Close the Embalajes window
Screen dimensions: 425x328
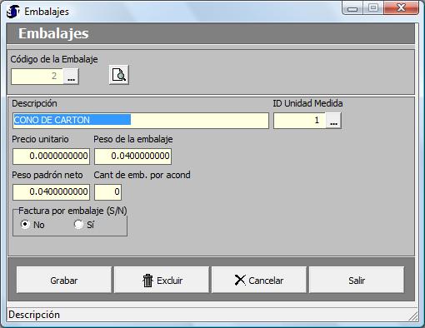(401, 7)
